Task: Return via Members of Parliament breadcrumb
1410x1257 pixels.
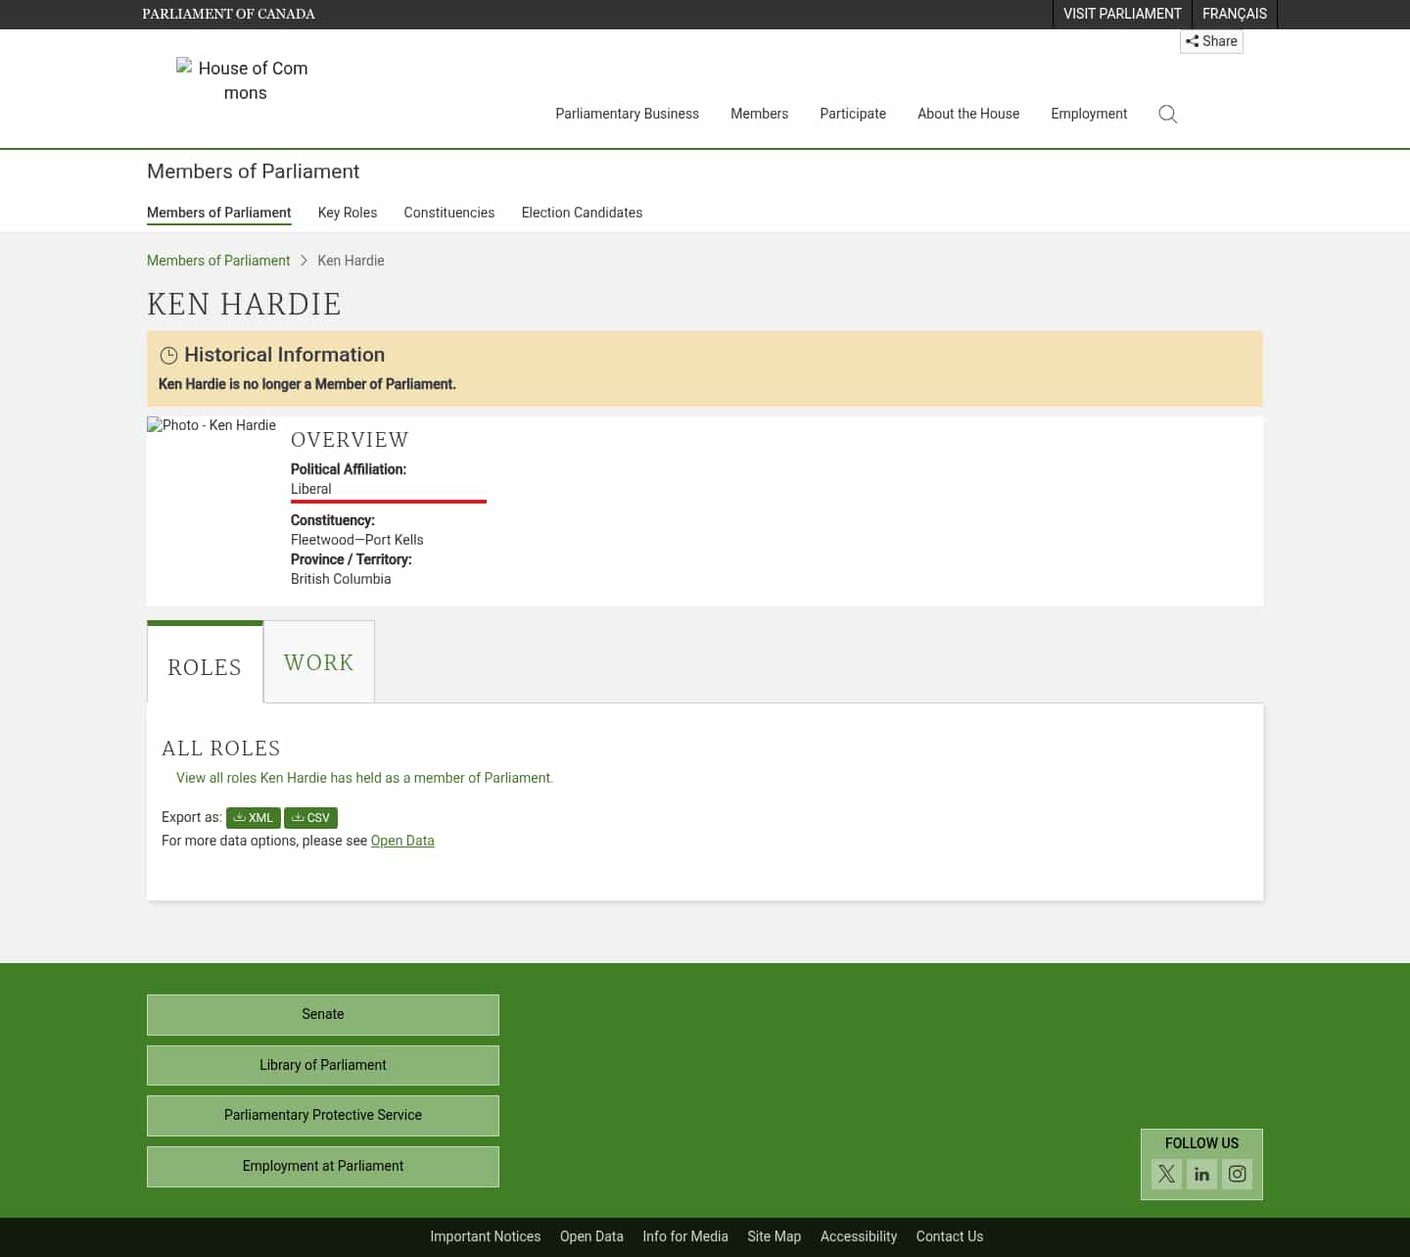Action: (217, 261)
